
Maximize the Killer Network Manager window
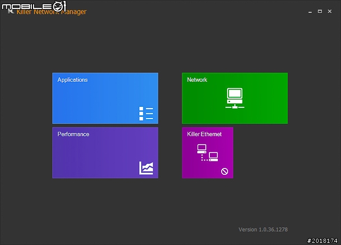tap(320, 11)
